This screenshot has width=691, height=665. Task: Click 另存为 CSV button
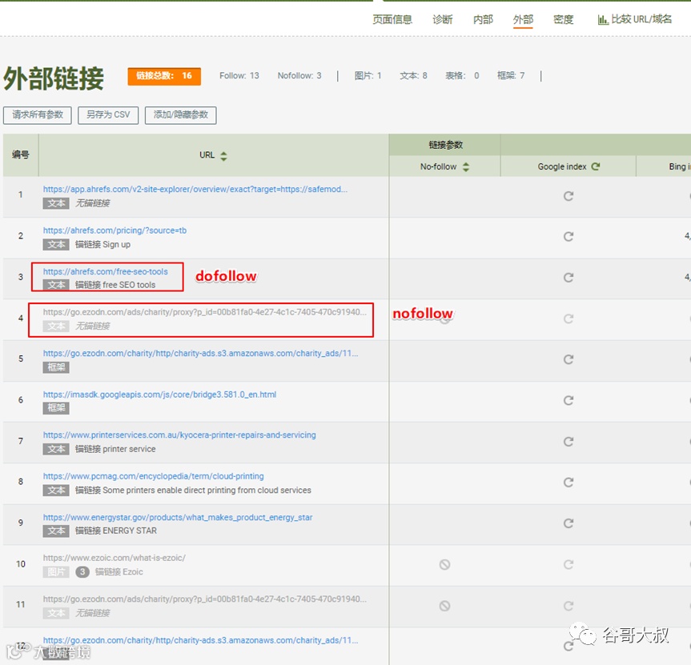pos(108,115)
